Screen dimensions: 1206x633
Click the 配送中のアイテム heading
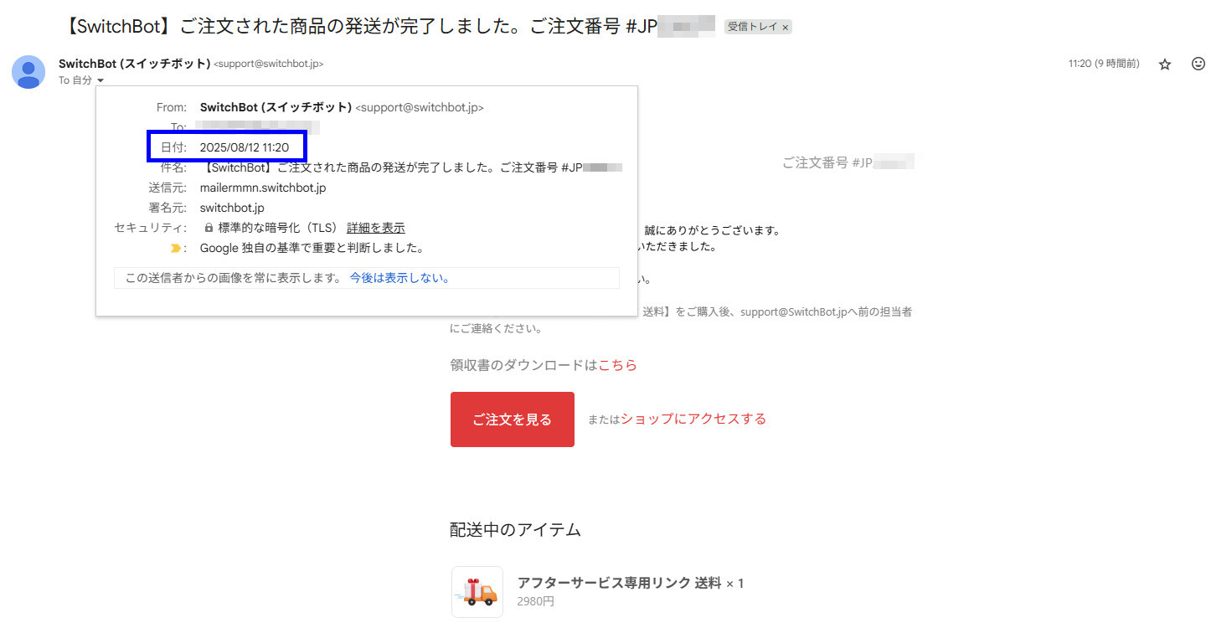pos(515,530)
